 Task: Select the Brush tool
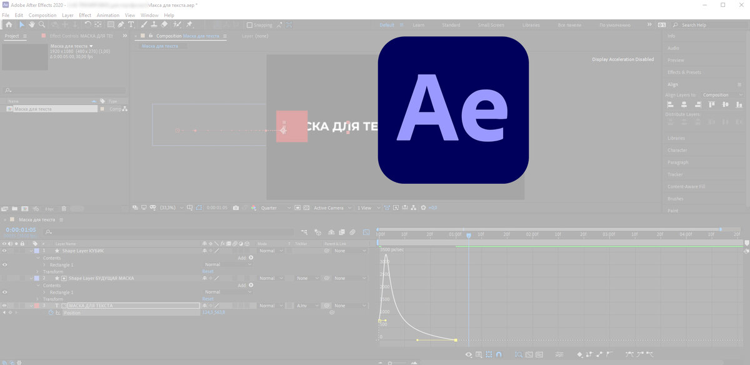coord(144,25)
